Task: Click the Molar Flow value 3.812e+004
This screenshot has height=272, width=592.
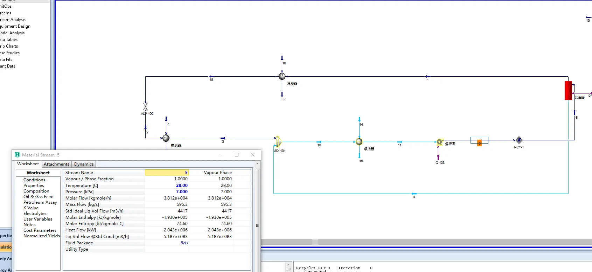Action: pos(167,198)
